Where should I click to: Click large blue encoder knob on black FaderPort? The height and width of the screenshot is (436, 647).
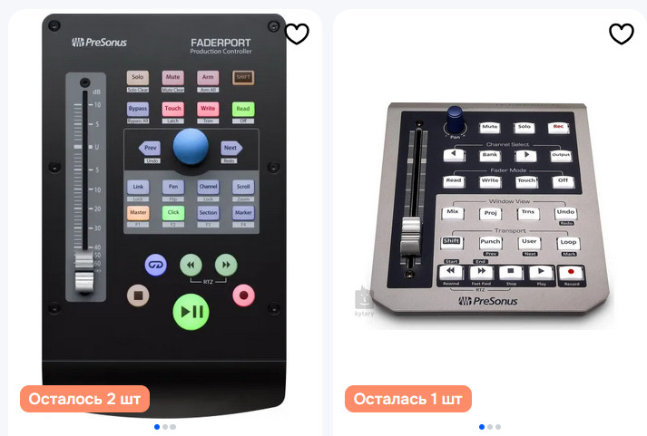pos(191,146)
